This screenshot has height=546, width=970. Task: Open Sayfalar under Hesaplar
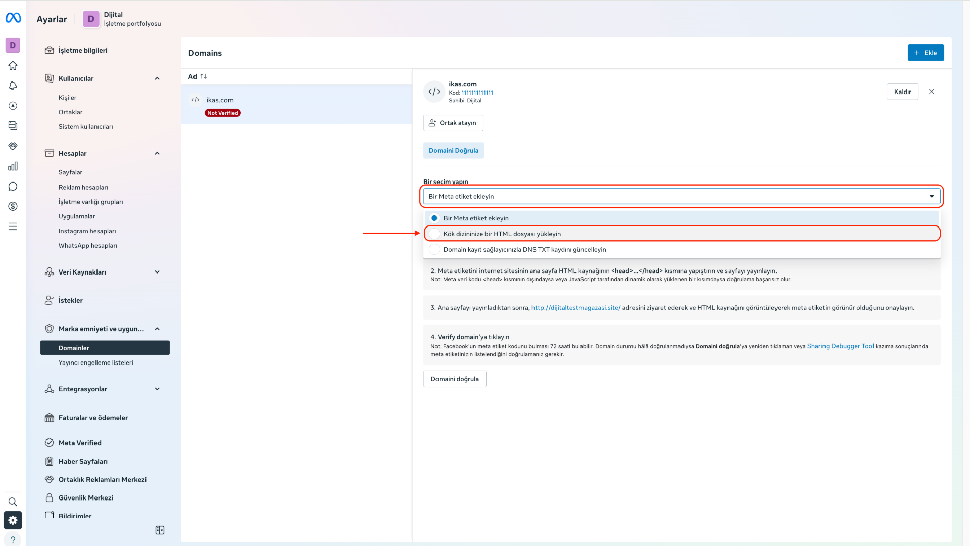(70, 172)
